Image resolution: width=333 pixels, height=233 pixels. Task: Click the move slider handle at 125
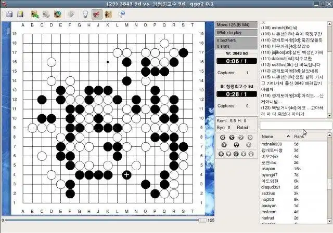pyautogui.click(x=202, y=221)
